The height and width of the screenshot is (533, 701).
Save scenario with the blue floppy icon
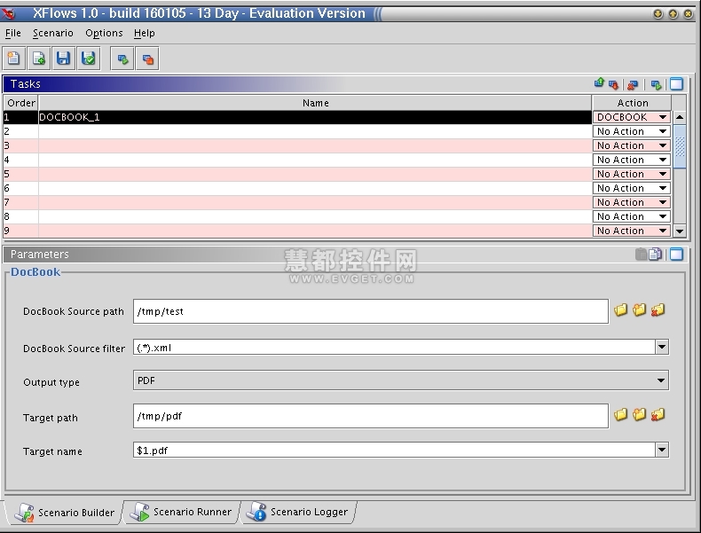tap(63, 59)
